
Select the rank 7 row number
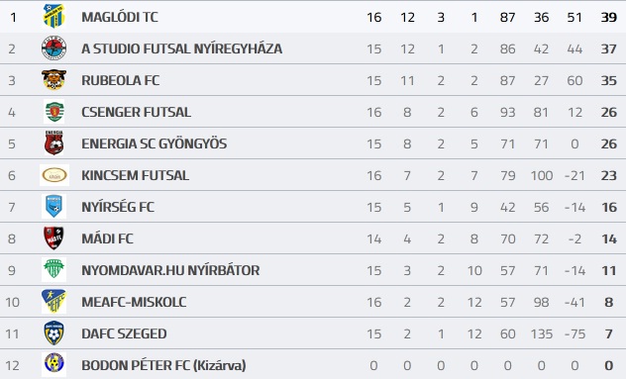click(x=12, y=207)
